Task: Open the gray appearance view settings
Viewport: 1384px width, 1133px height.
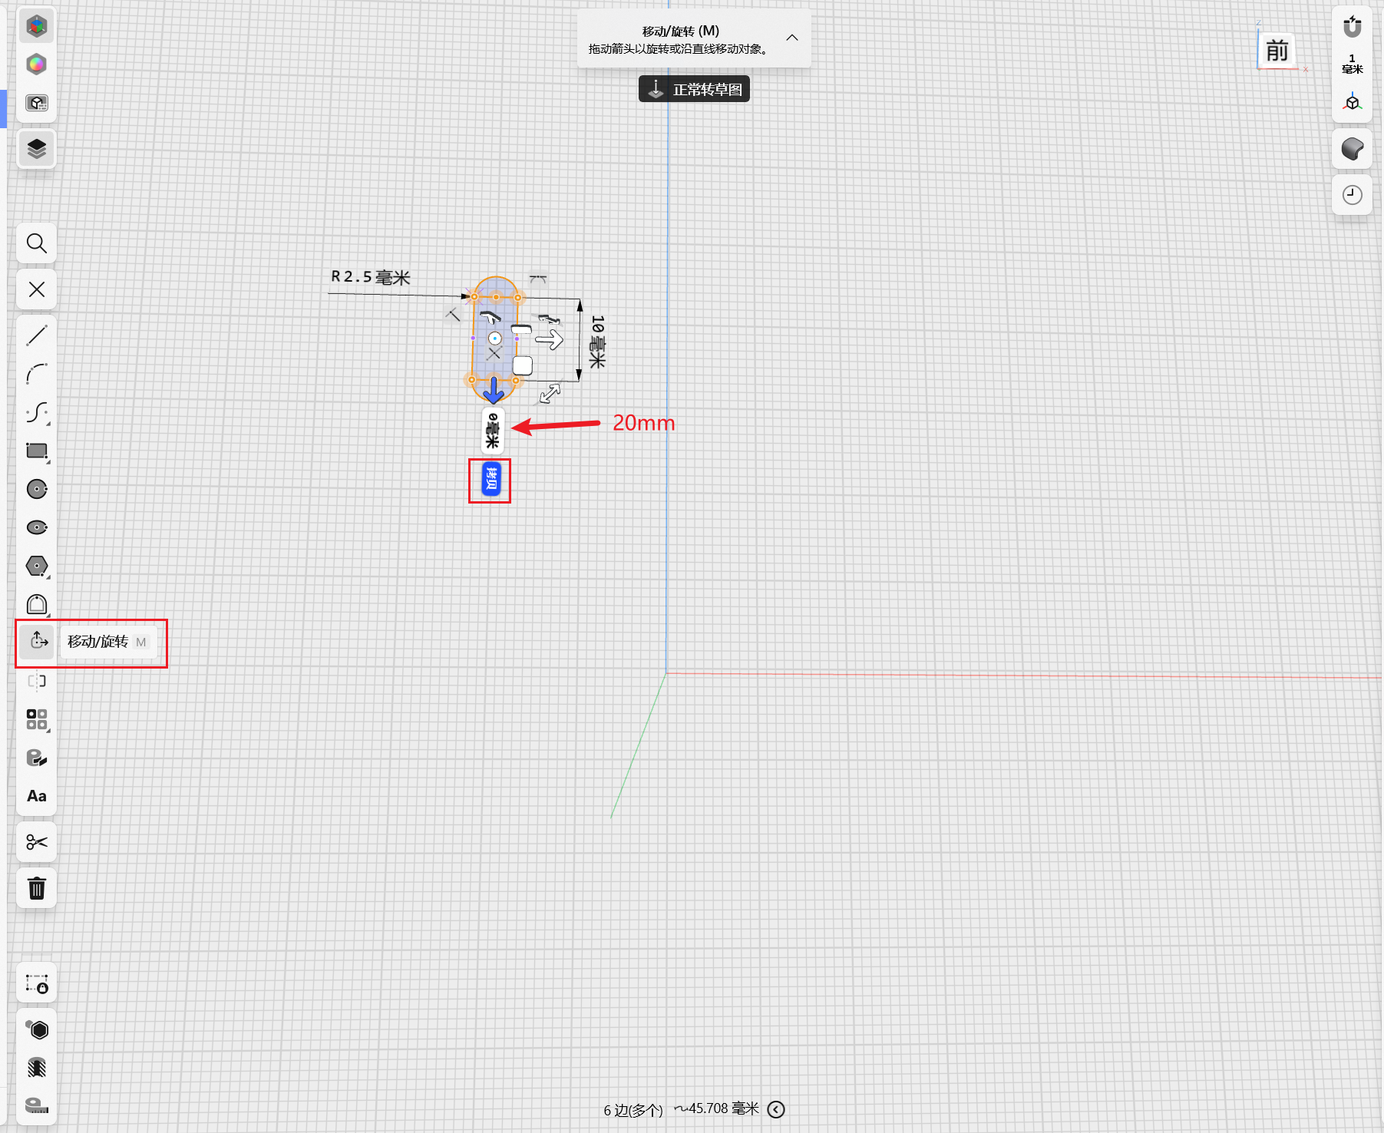Action: [x=1352, y=148]
